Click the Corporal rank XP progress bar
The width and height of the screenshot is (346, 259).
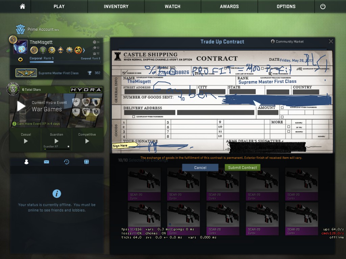point(65,62)
